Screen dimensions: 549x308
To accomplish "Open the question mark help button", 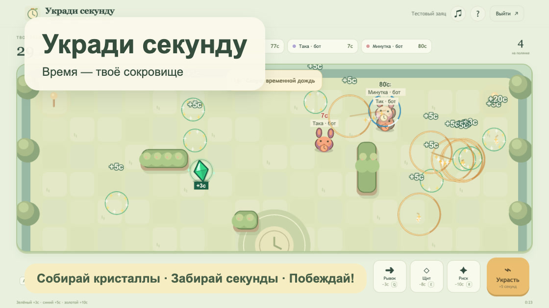I will tap(477, 14).
